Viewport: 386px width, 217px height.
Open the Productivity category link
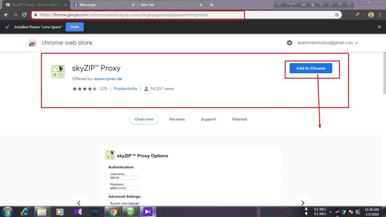[x=126, y=89]
